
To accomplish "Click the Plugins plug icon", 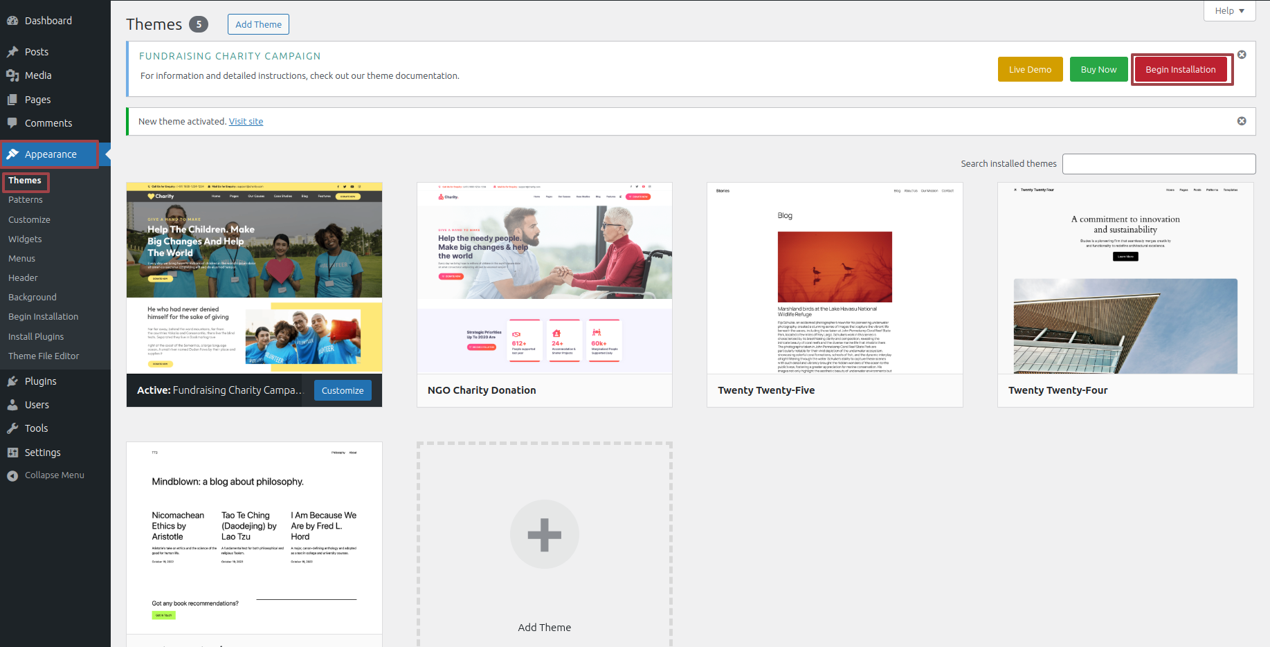I will (12, 381).
